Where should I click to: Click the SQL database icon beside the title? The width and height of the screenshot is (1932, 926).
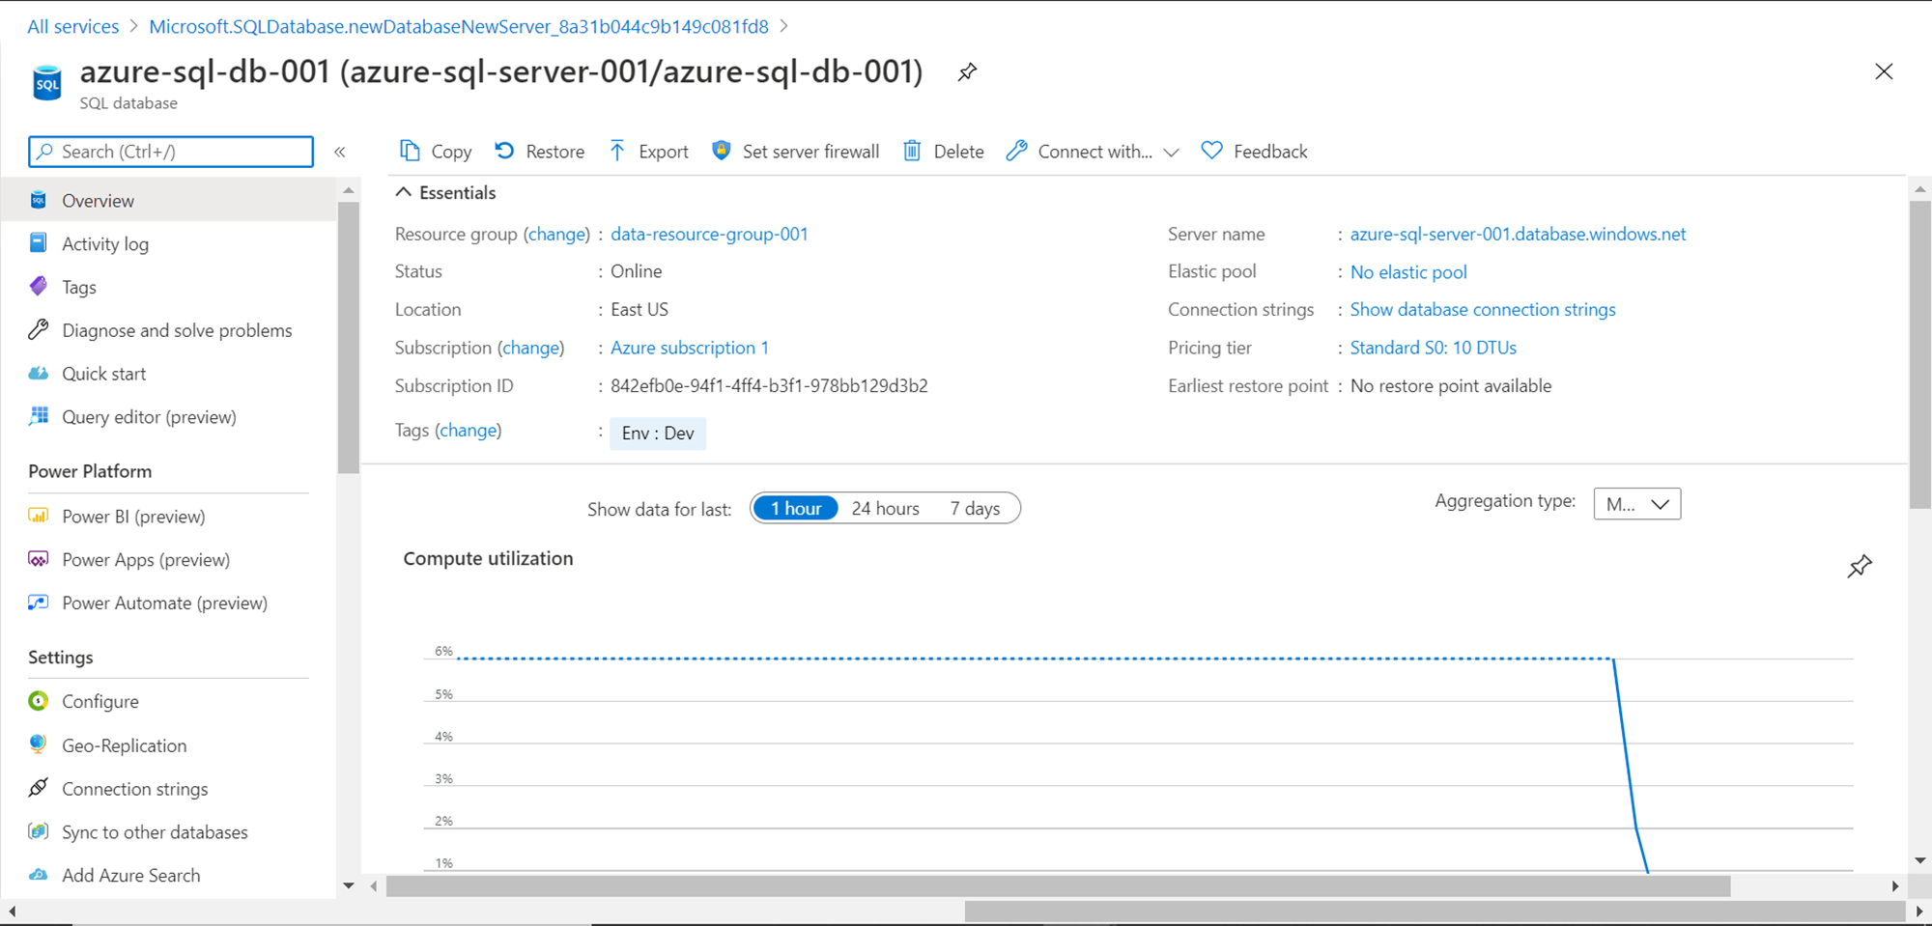tap(46, 83)
